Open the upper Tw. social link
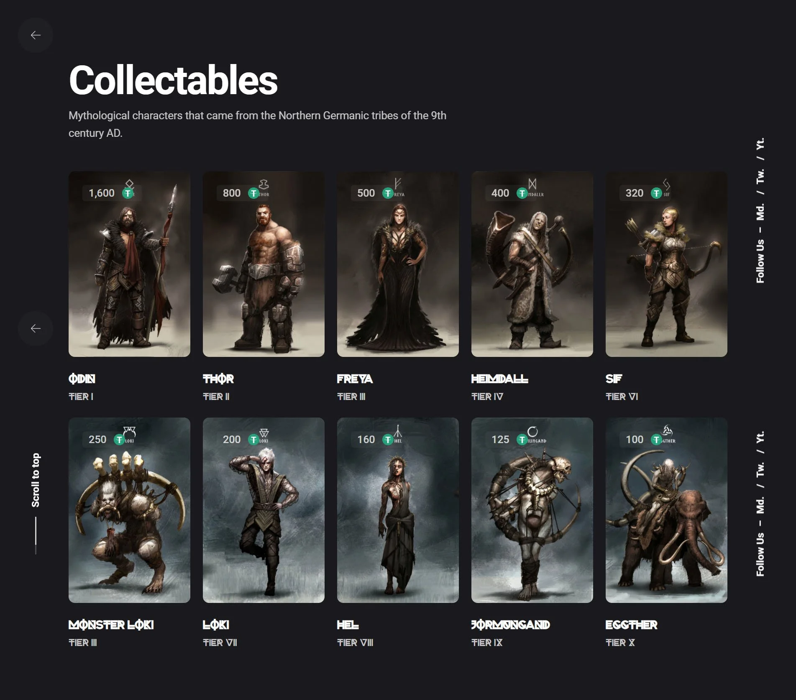This screenshot has width=796, height=700. (x=760, y=176)
